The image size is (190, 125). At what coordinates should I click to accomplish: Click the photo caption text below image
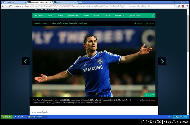pyautogui.click(x=82, y=102)
